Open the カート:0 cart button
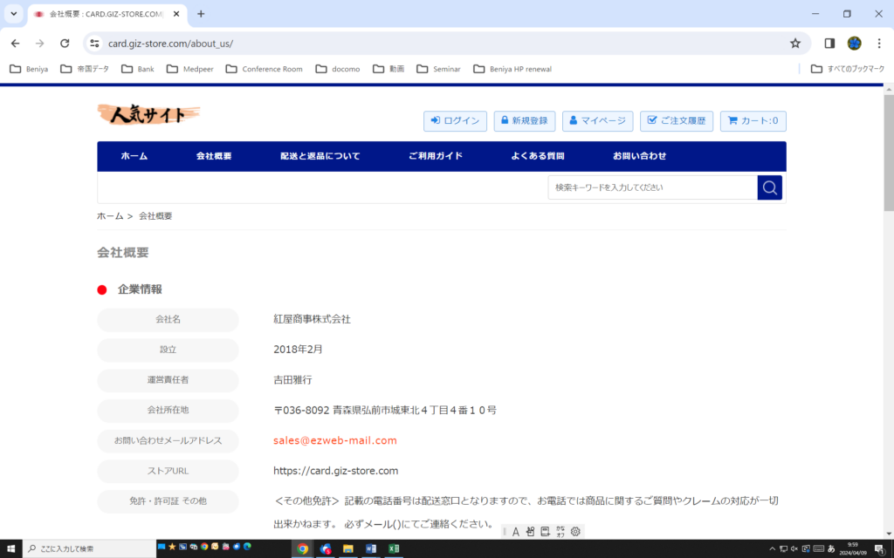This screenshot has width=894, height=558. 753,121
